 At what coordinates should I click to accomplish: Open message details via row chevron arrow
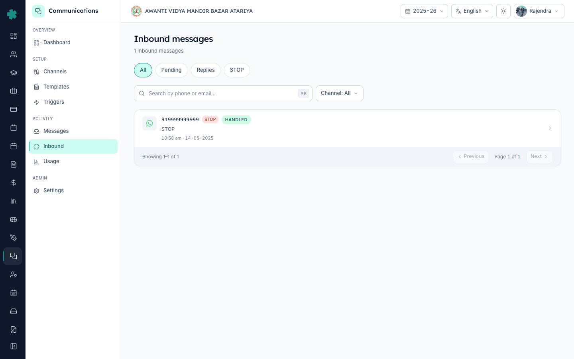coord(550,128)
